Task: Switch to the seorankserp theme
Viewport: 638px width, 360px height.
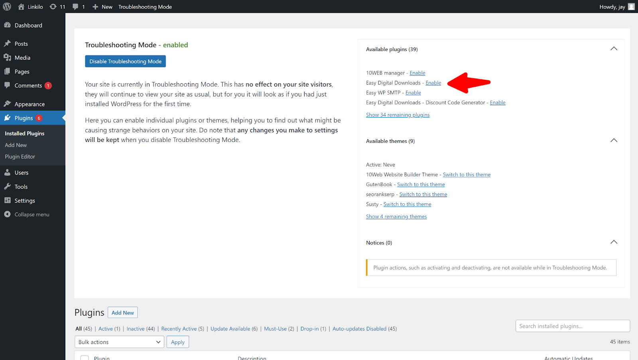Action: coord(423,195)
